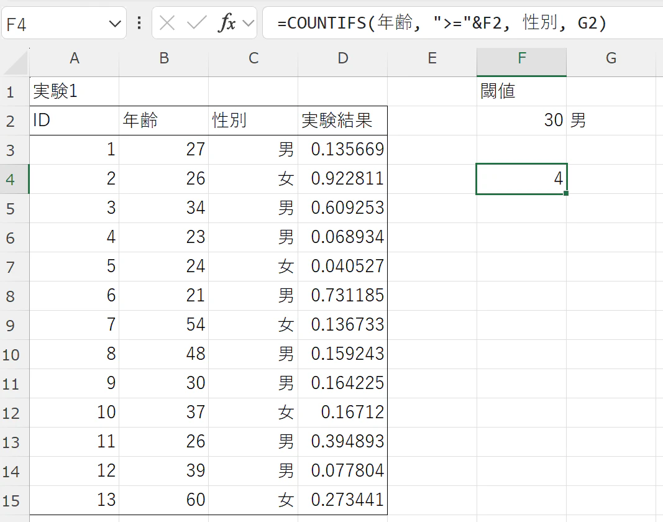
Task: Select age cell with value 54
Action: (x=164, y=325)
